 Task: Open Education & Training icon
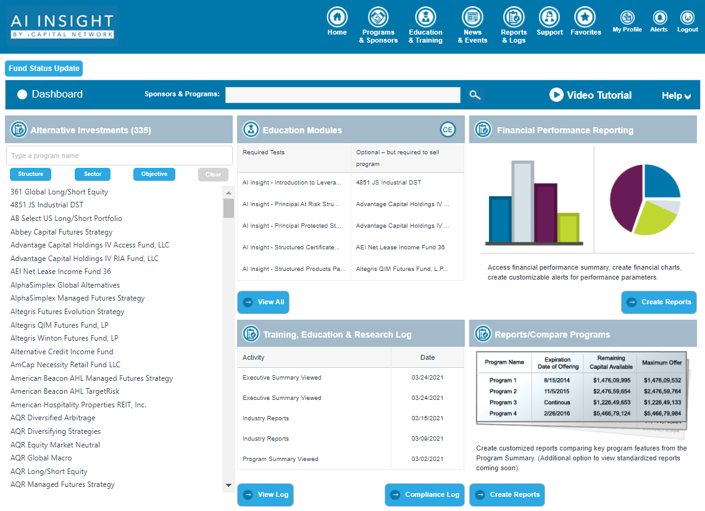[x=425, y=17]
